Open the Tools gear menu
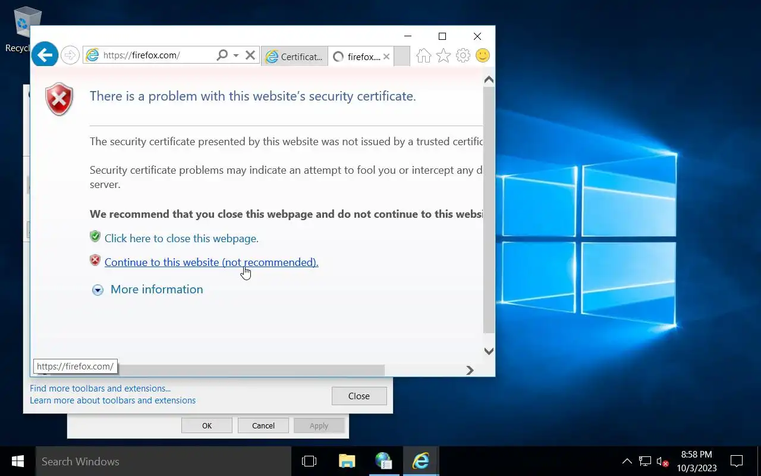The height and width of the screenshot is (476, 761). [463, 56]
